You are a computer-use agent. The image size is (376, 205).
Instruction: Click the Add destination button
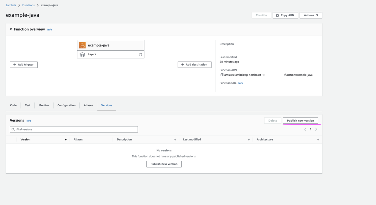point(195,65)
